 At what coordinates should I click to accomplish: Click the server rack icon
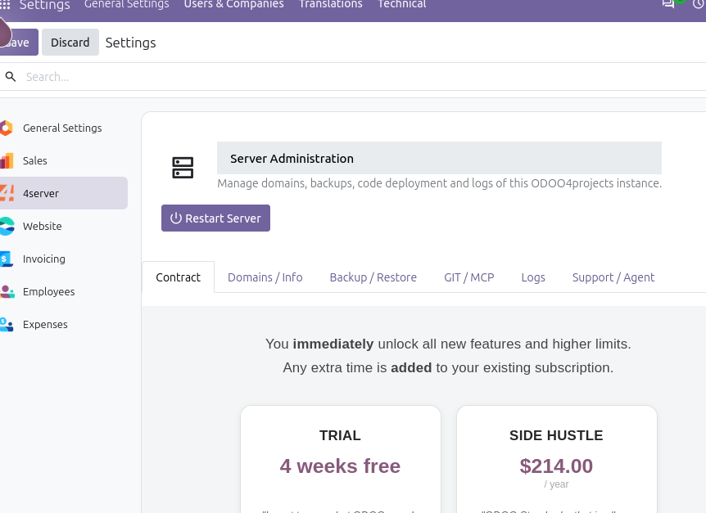pos(183,168)
